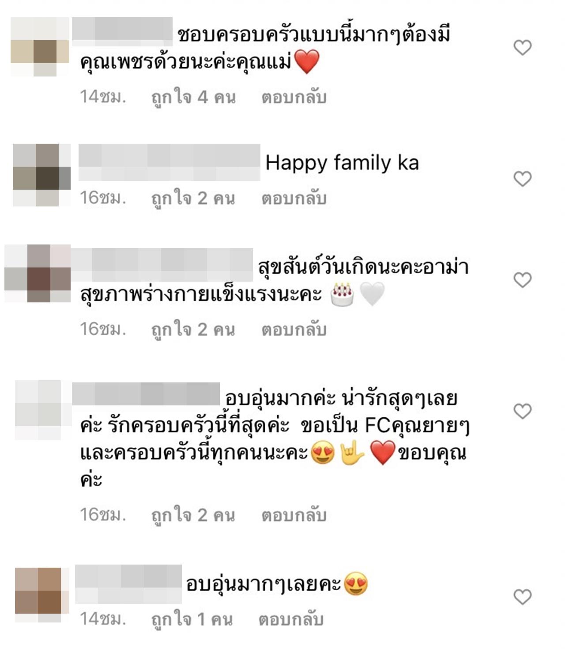The image size is (565, 649).
Task: Tap ตอบกลับ under the birthday wish comment
Action: pyautogui.click(x=294, y=330)
